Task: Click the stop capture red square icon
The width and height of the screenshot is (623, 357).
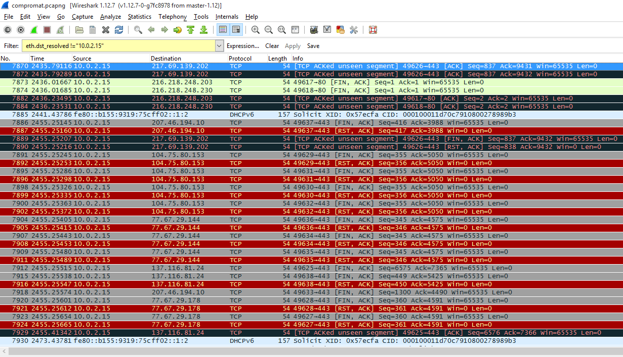Action: (x=47, y=30)
